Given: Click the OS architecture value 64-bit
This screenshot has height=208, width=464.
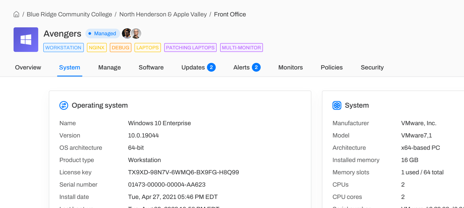Looking at the screenshot, I should (136, 148).
